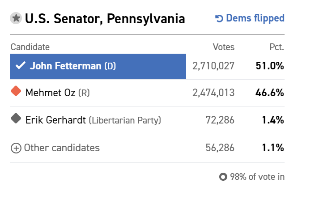
Task: Open the Dems flipped link
Action: point(250,18)
